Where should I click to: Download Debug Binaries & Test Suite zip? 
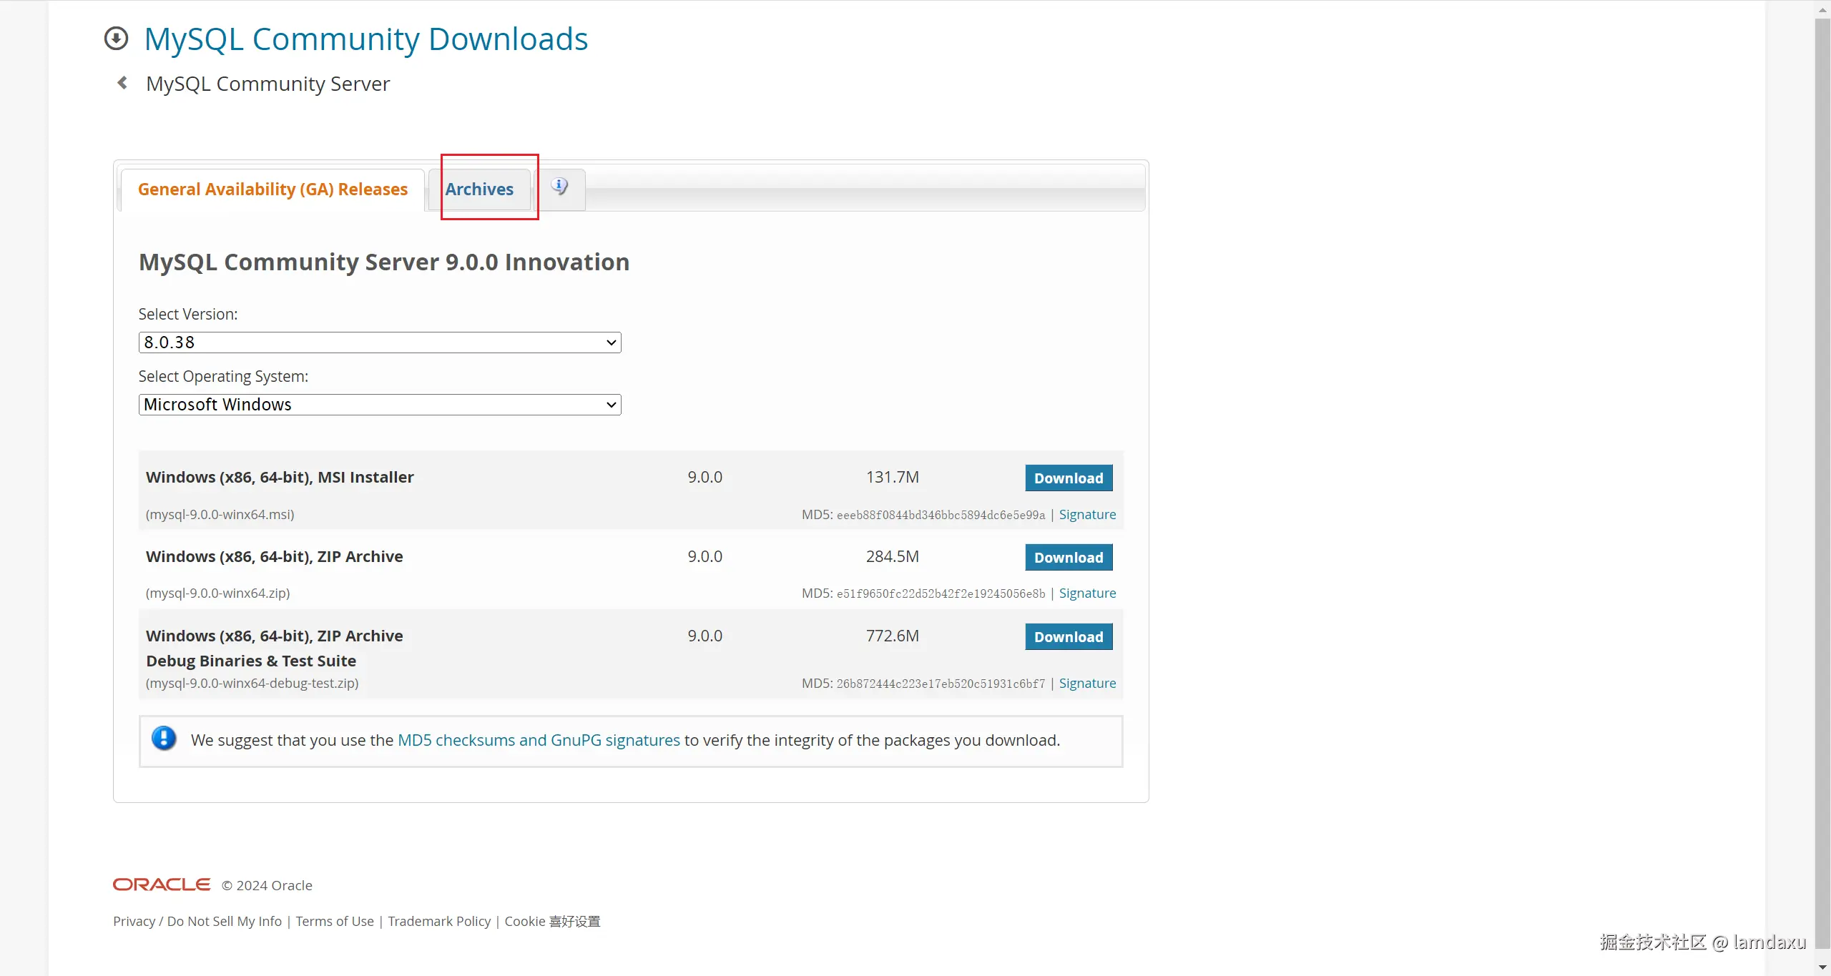(x=1069, y=637)
